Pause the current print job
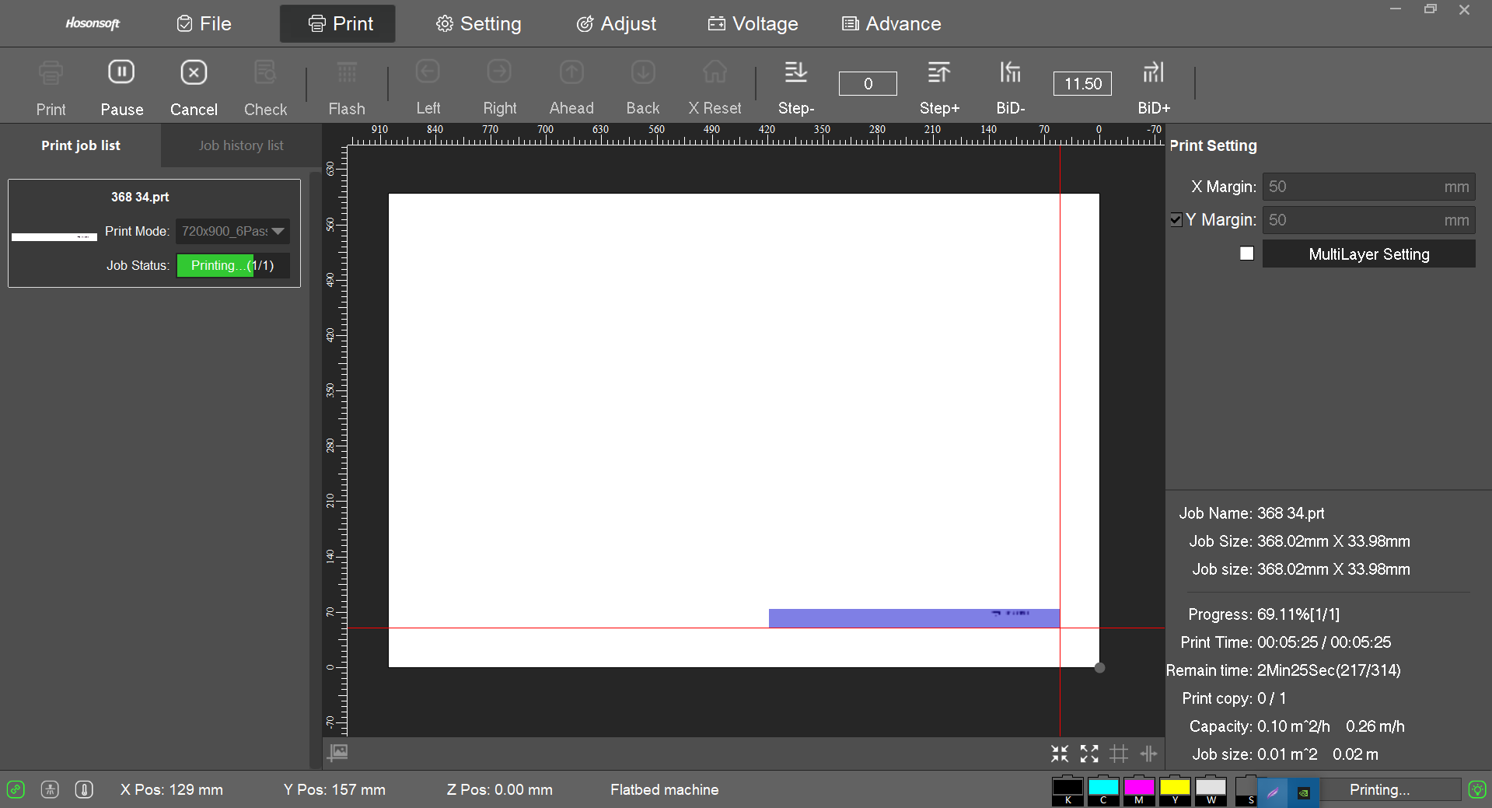The width and height of the screenshot is (1492, 808). 121,86
